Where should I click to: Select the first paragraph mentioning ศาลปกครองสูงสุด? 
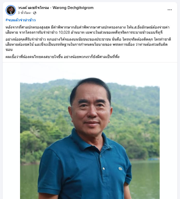[x=88, y=30]
